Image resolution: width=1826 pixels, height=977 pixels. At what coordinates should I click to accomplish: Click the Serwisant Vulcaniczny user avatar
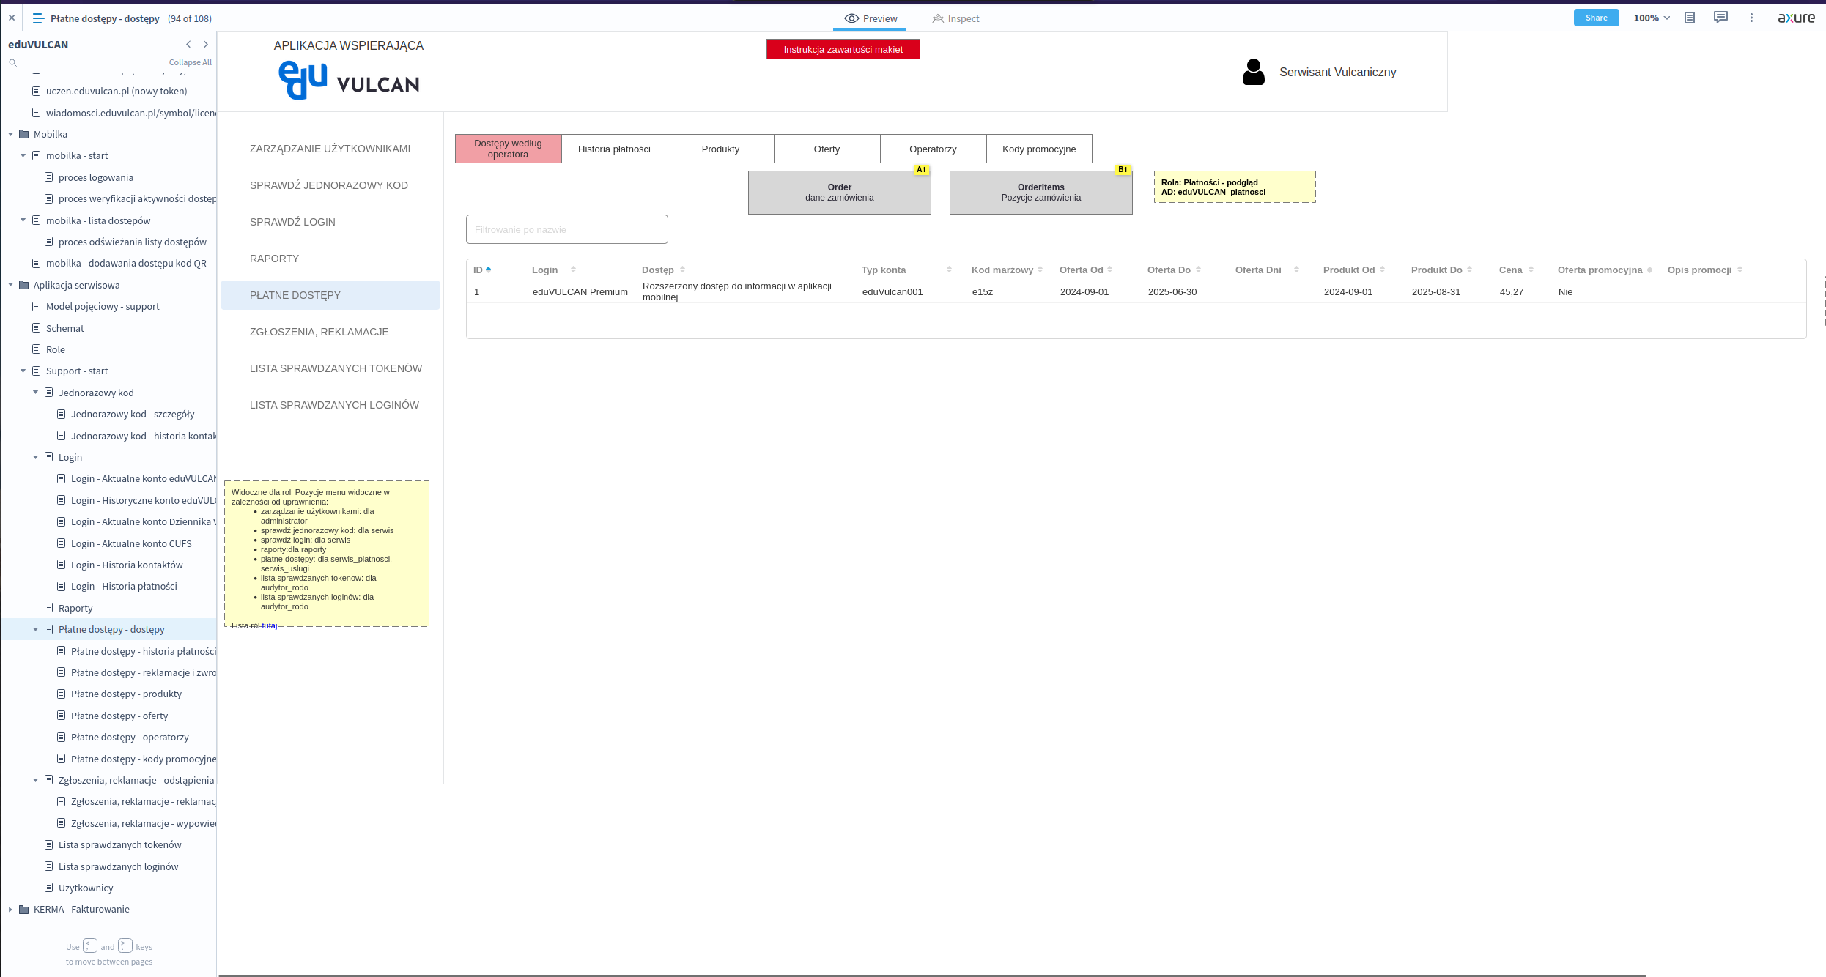click(x=1254, y=72)
